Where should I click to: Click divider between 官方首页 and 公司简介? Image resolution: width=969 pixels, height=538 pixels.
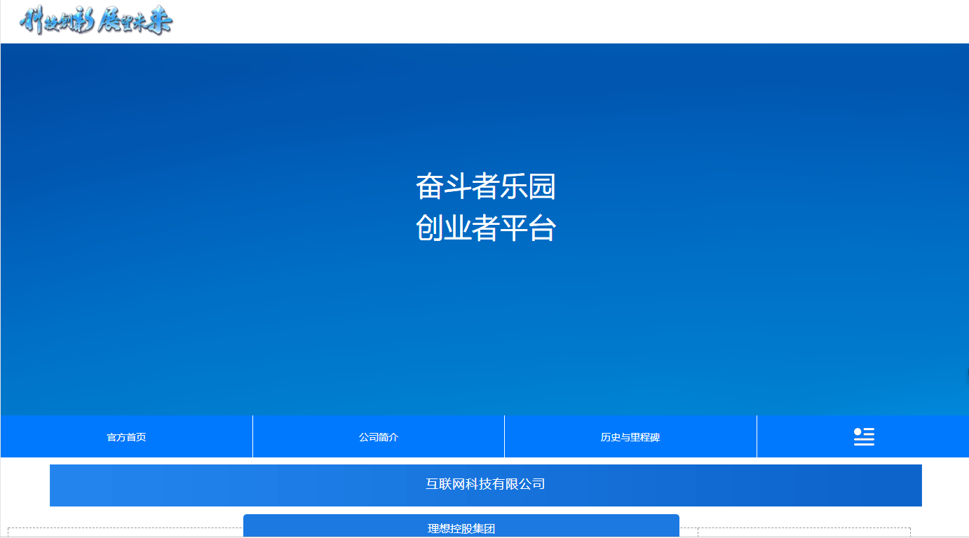[x=252, y=436]
